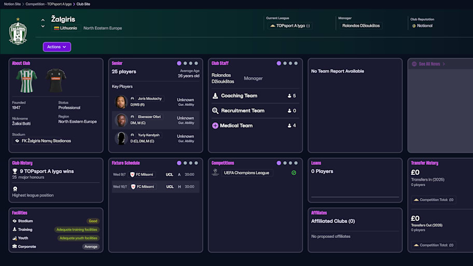Open Ebenezer Ofori player name
Screen dimensions: 473x266
coord(149,117)
